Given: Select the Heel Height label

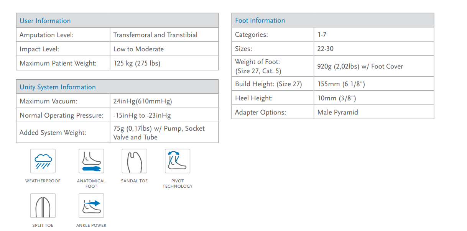Looking at the screenshot, I should point(254,98).
